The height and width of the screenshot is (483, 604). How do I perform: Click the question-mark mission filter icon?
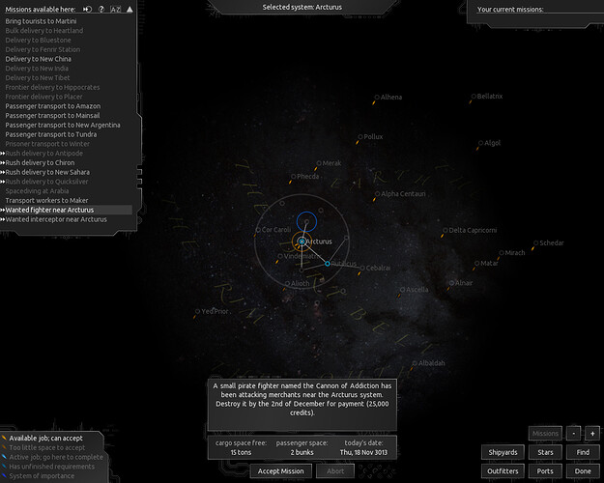(x=101, y=10)
